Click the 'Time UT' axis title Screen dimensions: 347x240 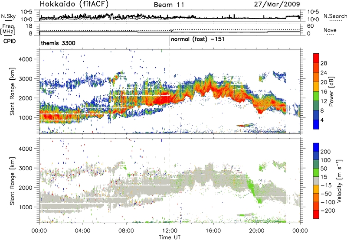(x=170, y=237)
